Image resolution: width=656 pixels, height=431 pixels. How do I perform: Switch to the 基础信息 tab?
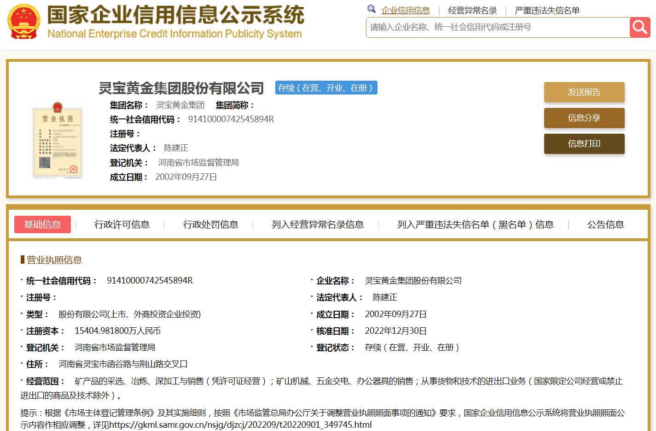point(42,224)
